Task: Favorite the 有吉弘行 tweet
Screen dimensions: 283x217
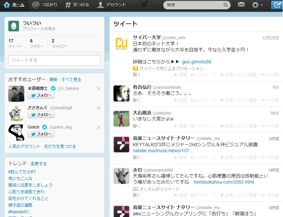Action: (x=238, y=100)
